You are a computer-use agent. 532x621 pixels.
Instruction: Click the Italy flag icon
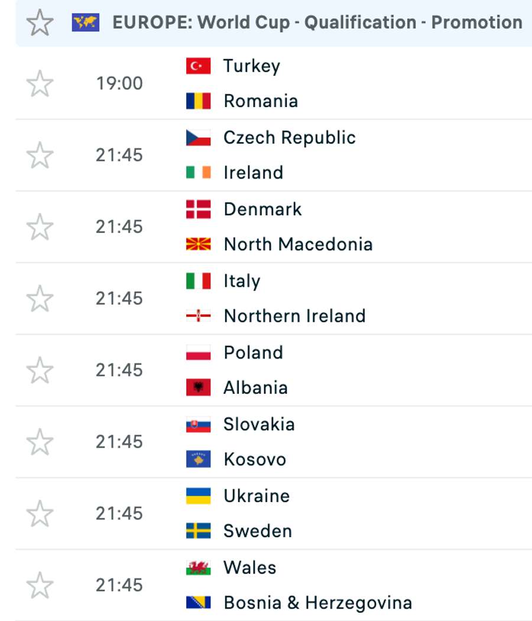click(197, 280)
